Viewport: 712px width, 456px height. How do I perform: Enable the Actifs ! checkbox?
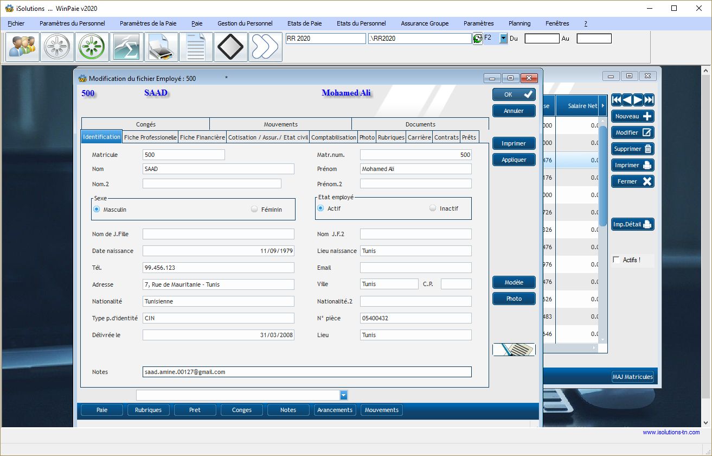[616, 260]
